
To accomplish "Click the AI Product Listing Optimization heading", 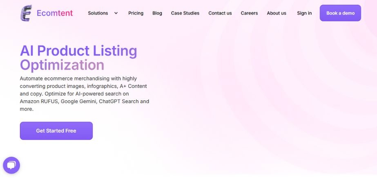I will pyautogui.click(x=78, y=58).
